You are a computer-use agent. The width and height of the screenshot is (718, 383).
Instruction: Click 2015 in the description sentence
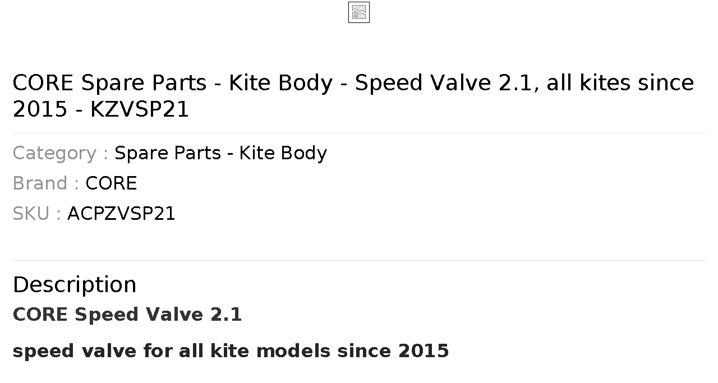click(424, 351)
